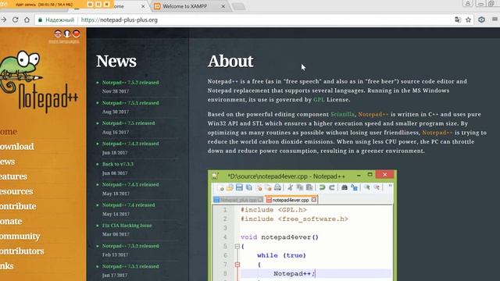Screen dimensions: 500x281
Task: Switch site language with the English flag
Action: (x=58, y=34)
